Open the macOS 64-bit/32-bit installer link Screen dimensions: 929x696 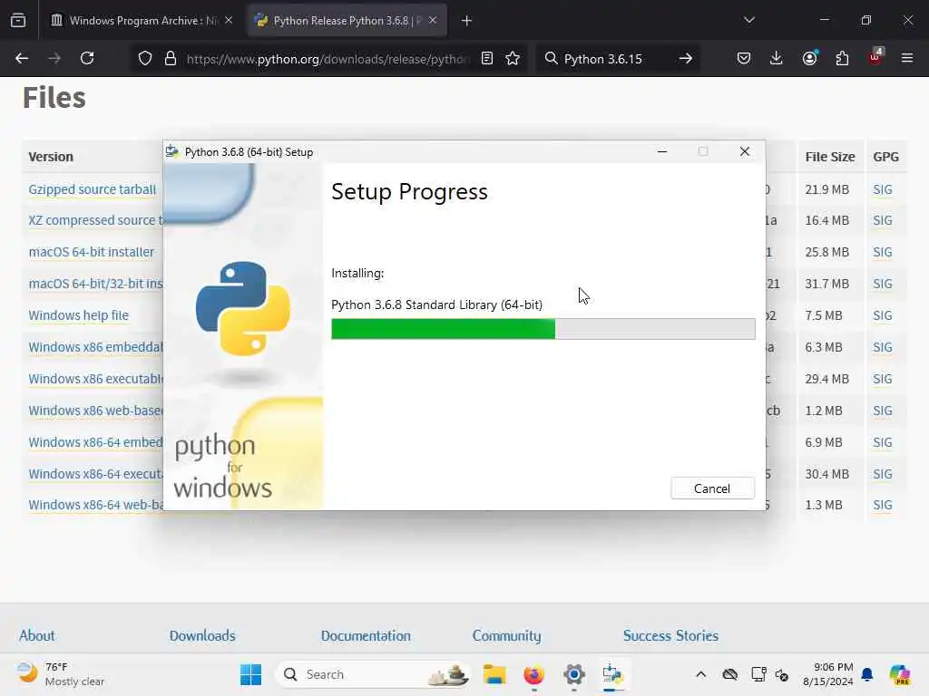tap(95, 284)
